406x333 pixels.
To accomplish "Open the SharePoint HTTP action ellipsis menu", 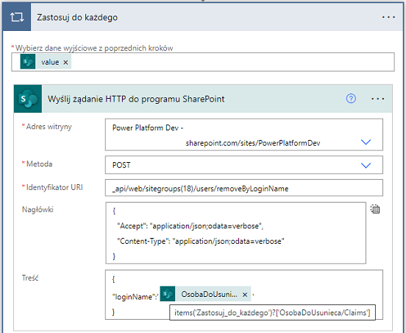I will point(377,99).
